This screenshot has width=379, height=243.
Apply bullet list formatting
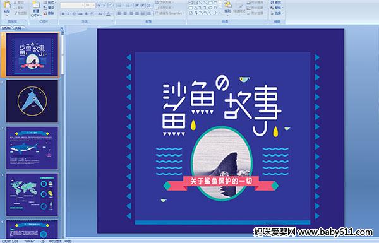tap(120, 5)
